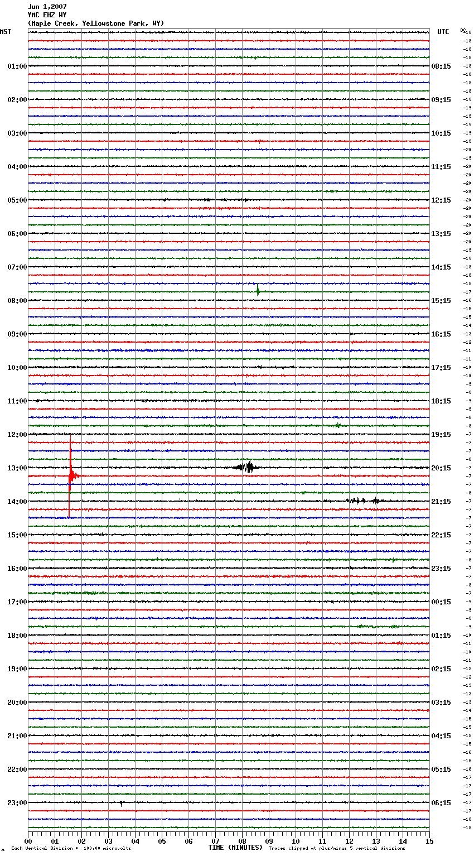
Task: Select the 08:00 MST time label
Action: [17, 301]
